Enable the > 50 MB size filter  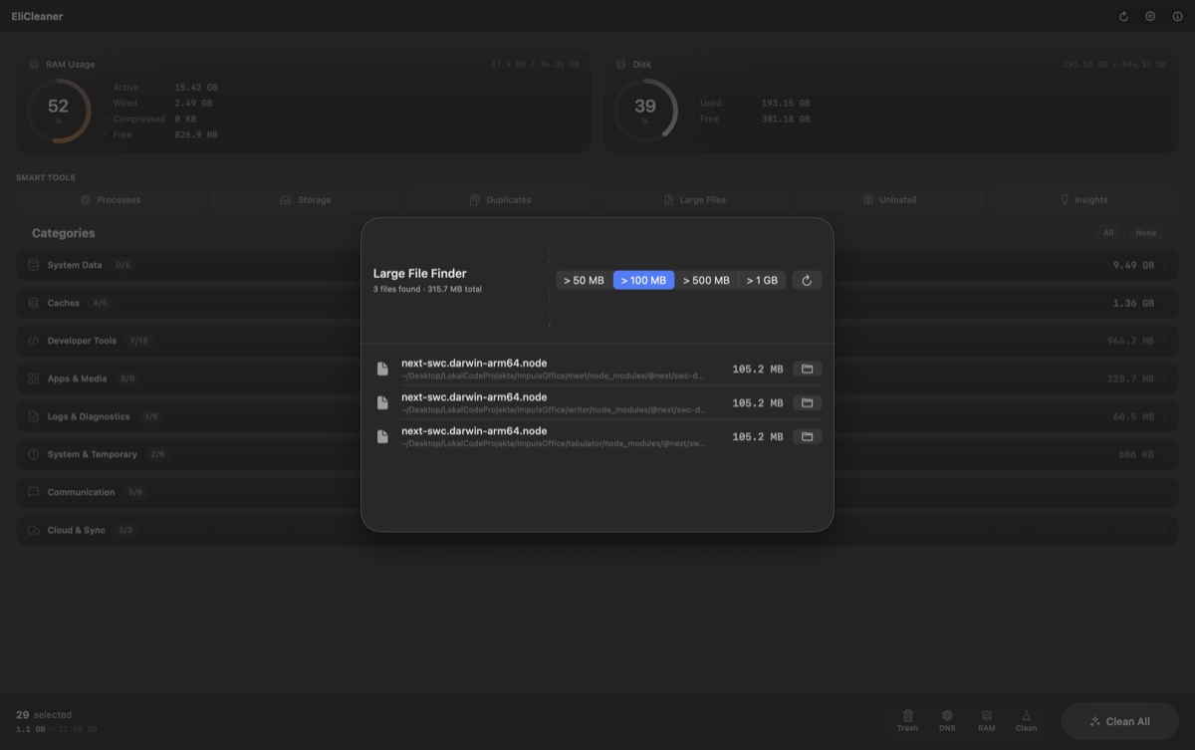tap(583, 280)
